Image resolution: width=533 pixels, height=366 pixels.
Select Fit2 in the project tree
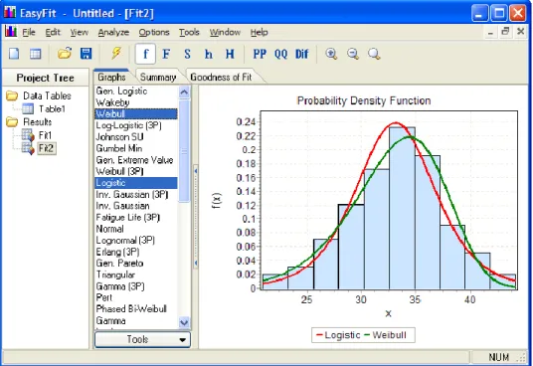(46, 148)
